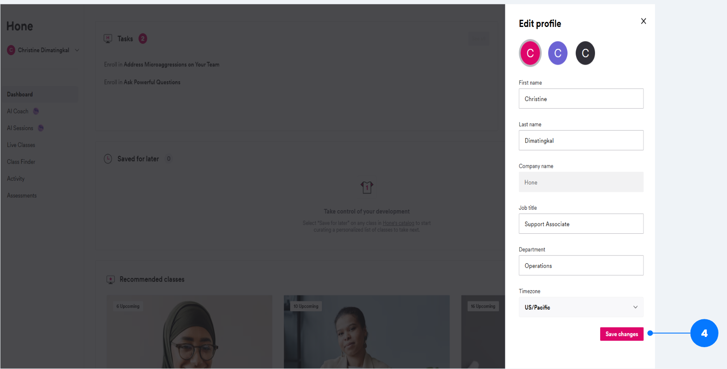Image resolution: width=727 pixels, height=369 pixels.
Task: Click the Tasks icon
Action: coord(108,39)
